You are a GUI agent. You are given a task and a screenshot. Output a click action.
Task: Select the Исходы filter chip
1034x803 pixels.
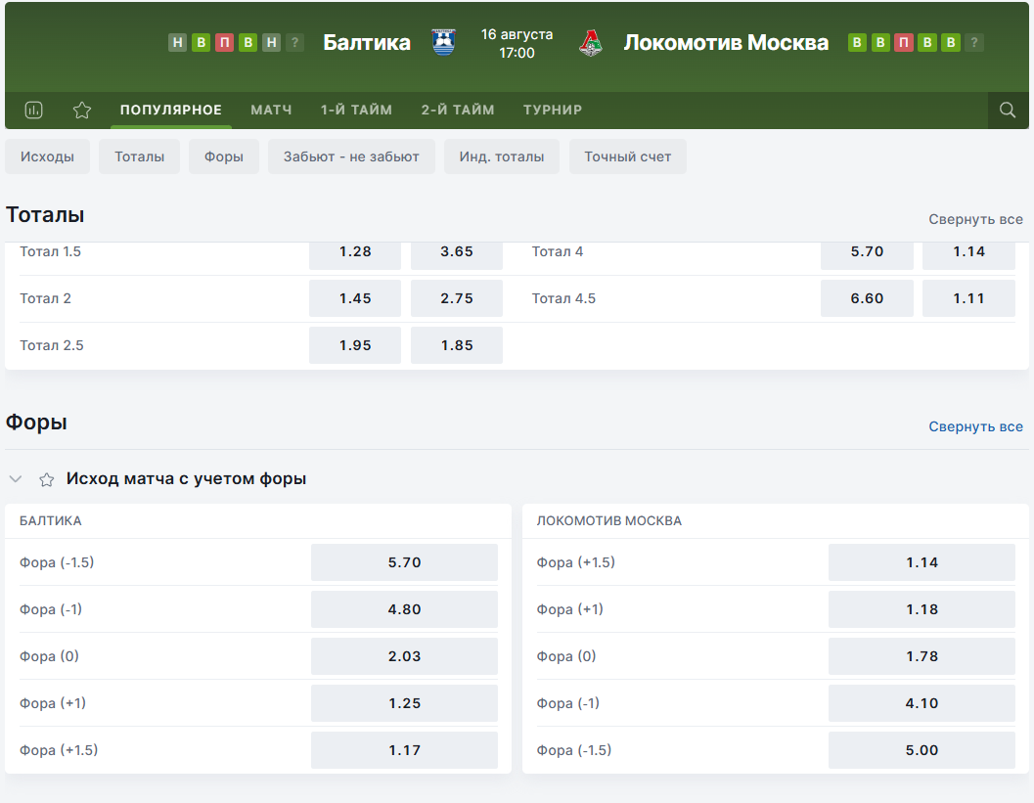47,156
